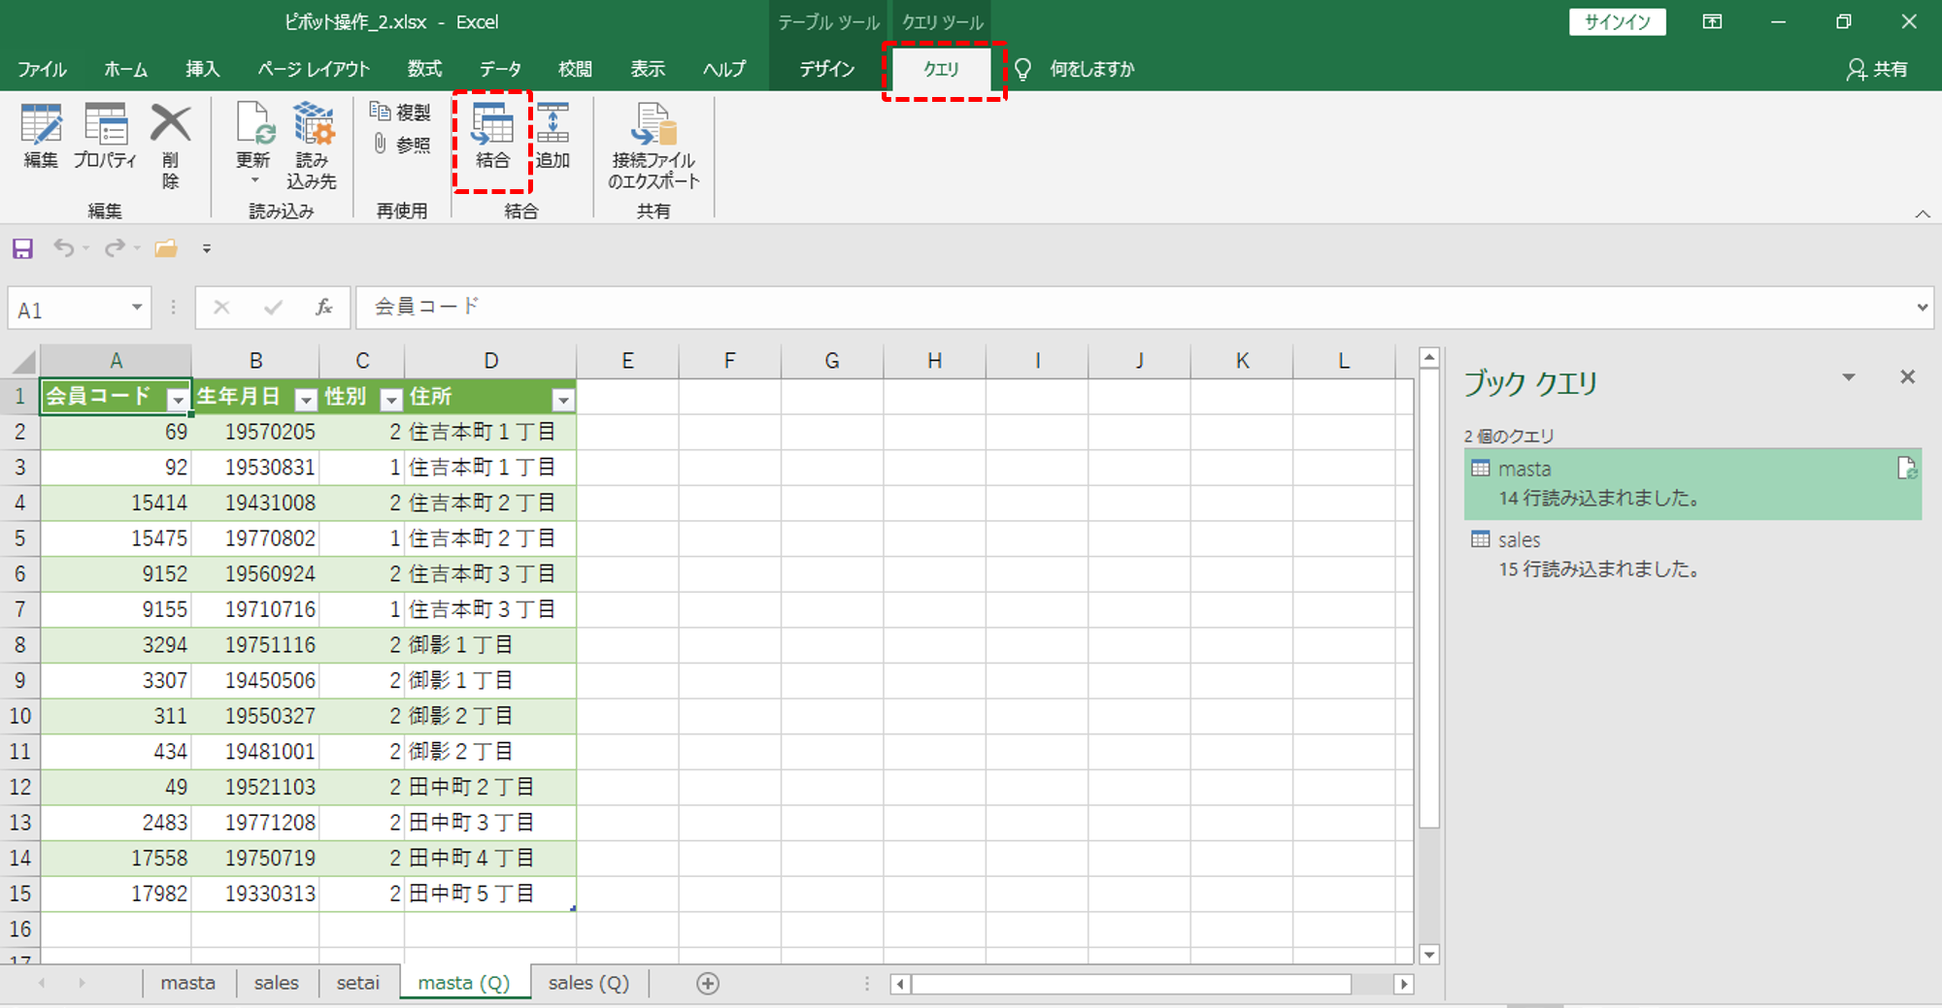
Task: Click the 編集 (Edit) query icon
Action: click(x=41, y=136)
